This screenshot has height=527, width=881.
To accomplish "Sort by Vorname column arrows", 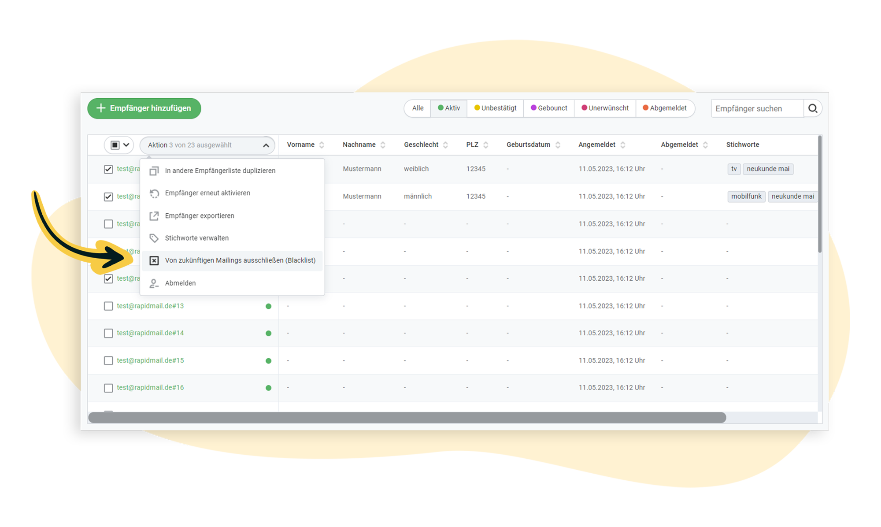I will [x=322, y=145].
